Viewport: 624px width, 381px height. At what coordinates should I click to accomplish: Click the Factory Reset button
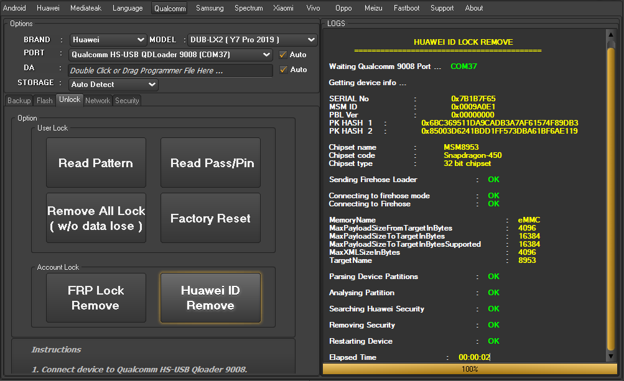(x=210, y=218)
